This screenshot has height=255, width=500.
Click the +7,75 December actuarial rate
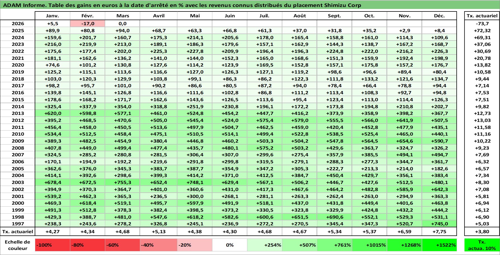(x=439, y=232)
